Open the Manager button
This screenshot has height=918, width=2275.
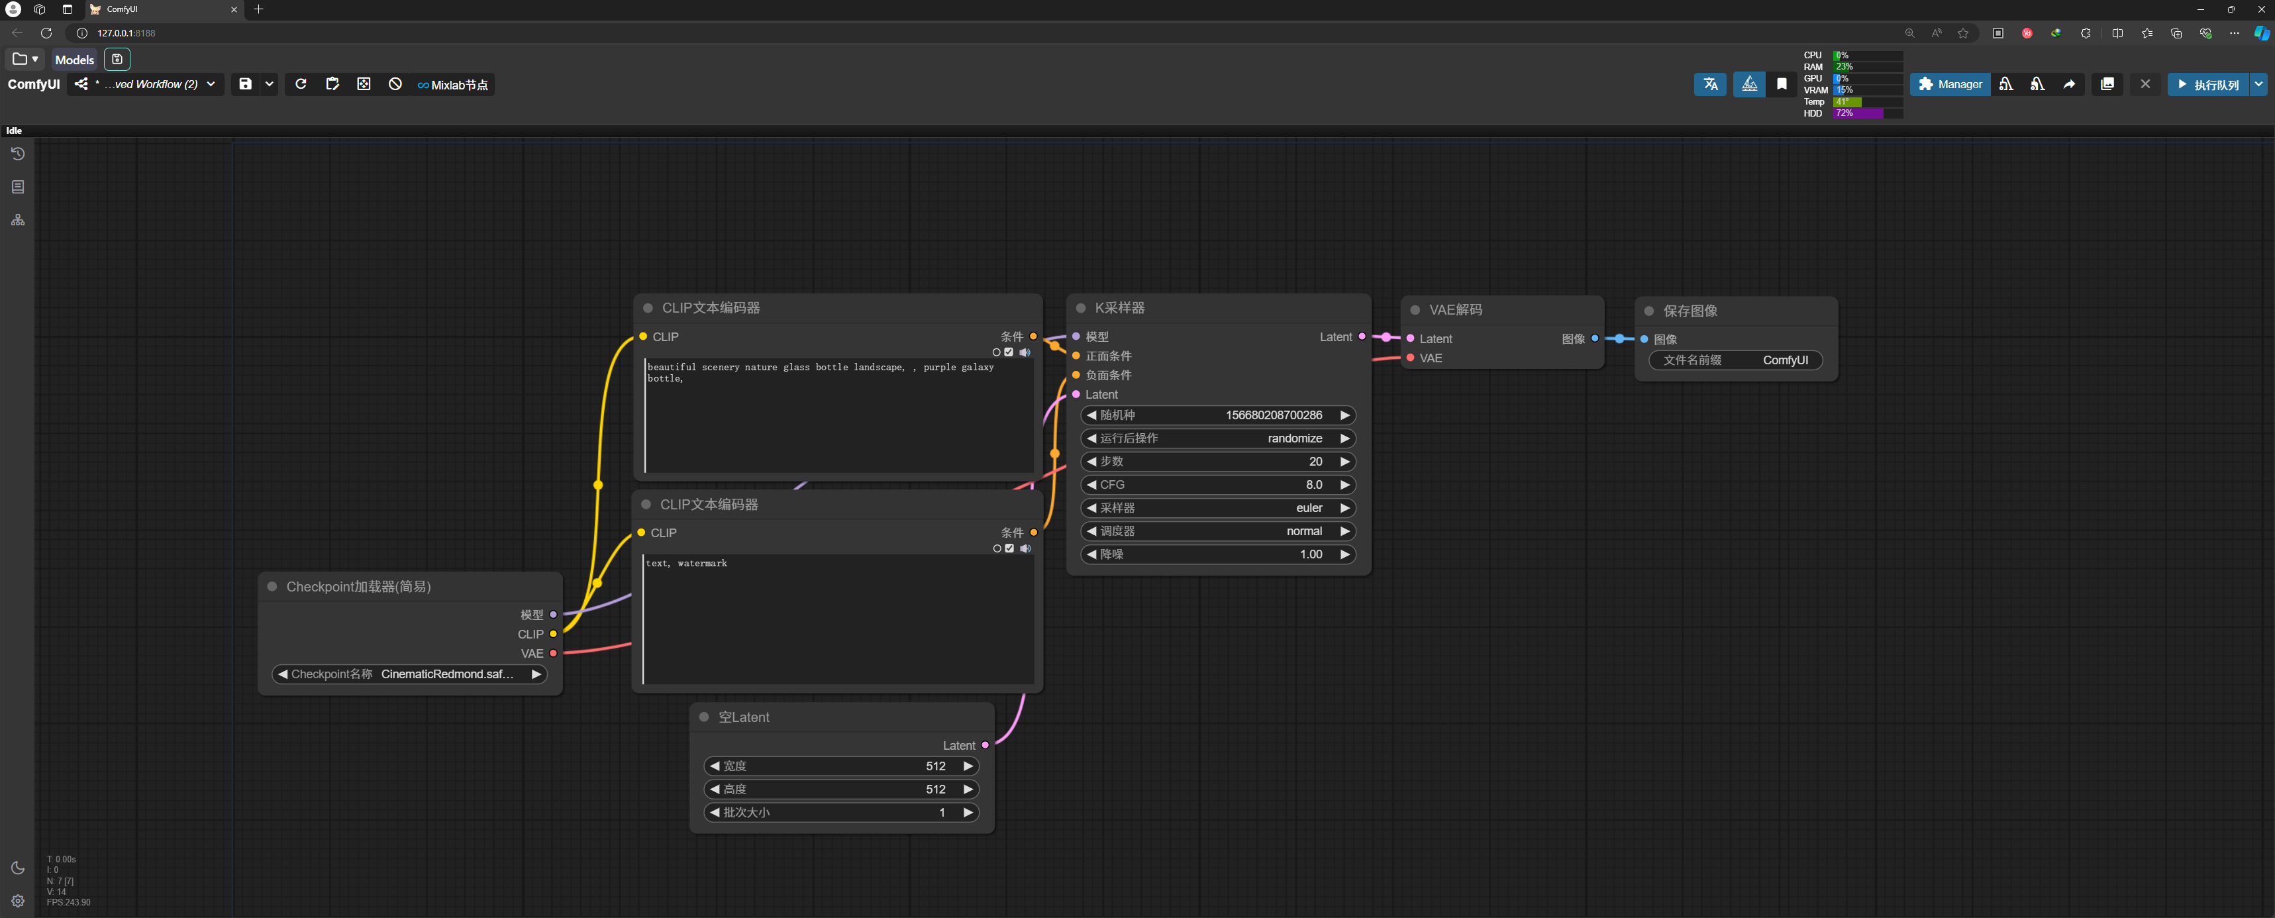click(1950, 84)
